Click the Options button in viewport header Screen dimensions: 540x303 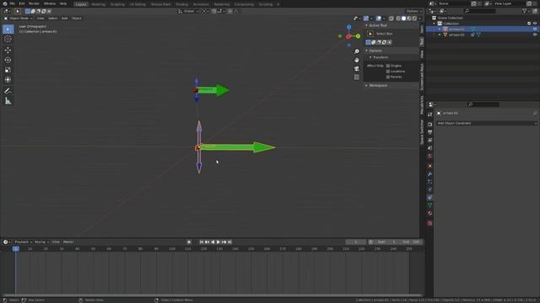point(413,11)
